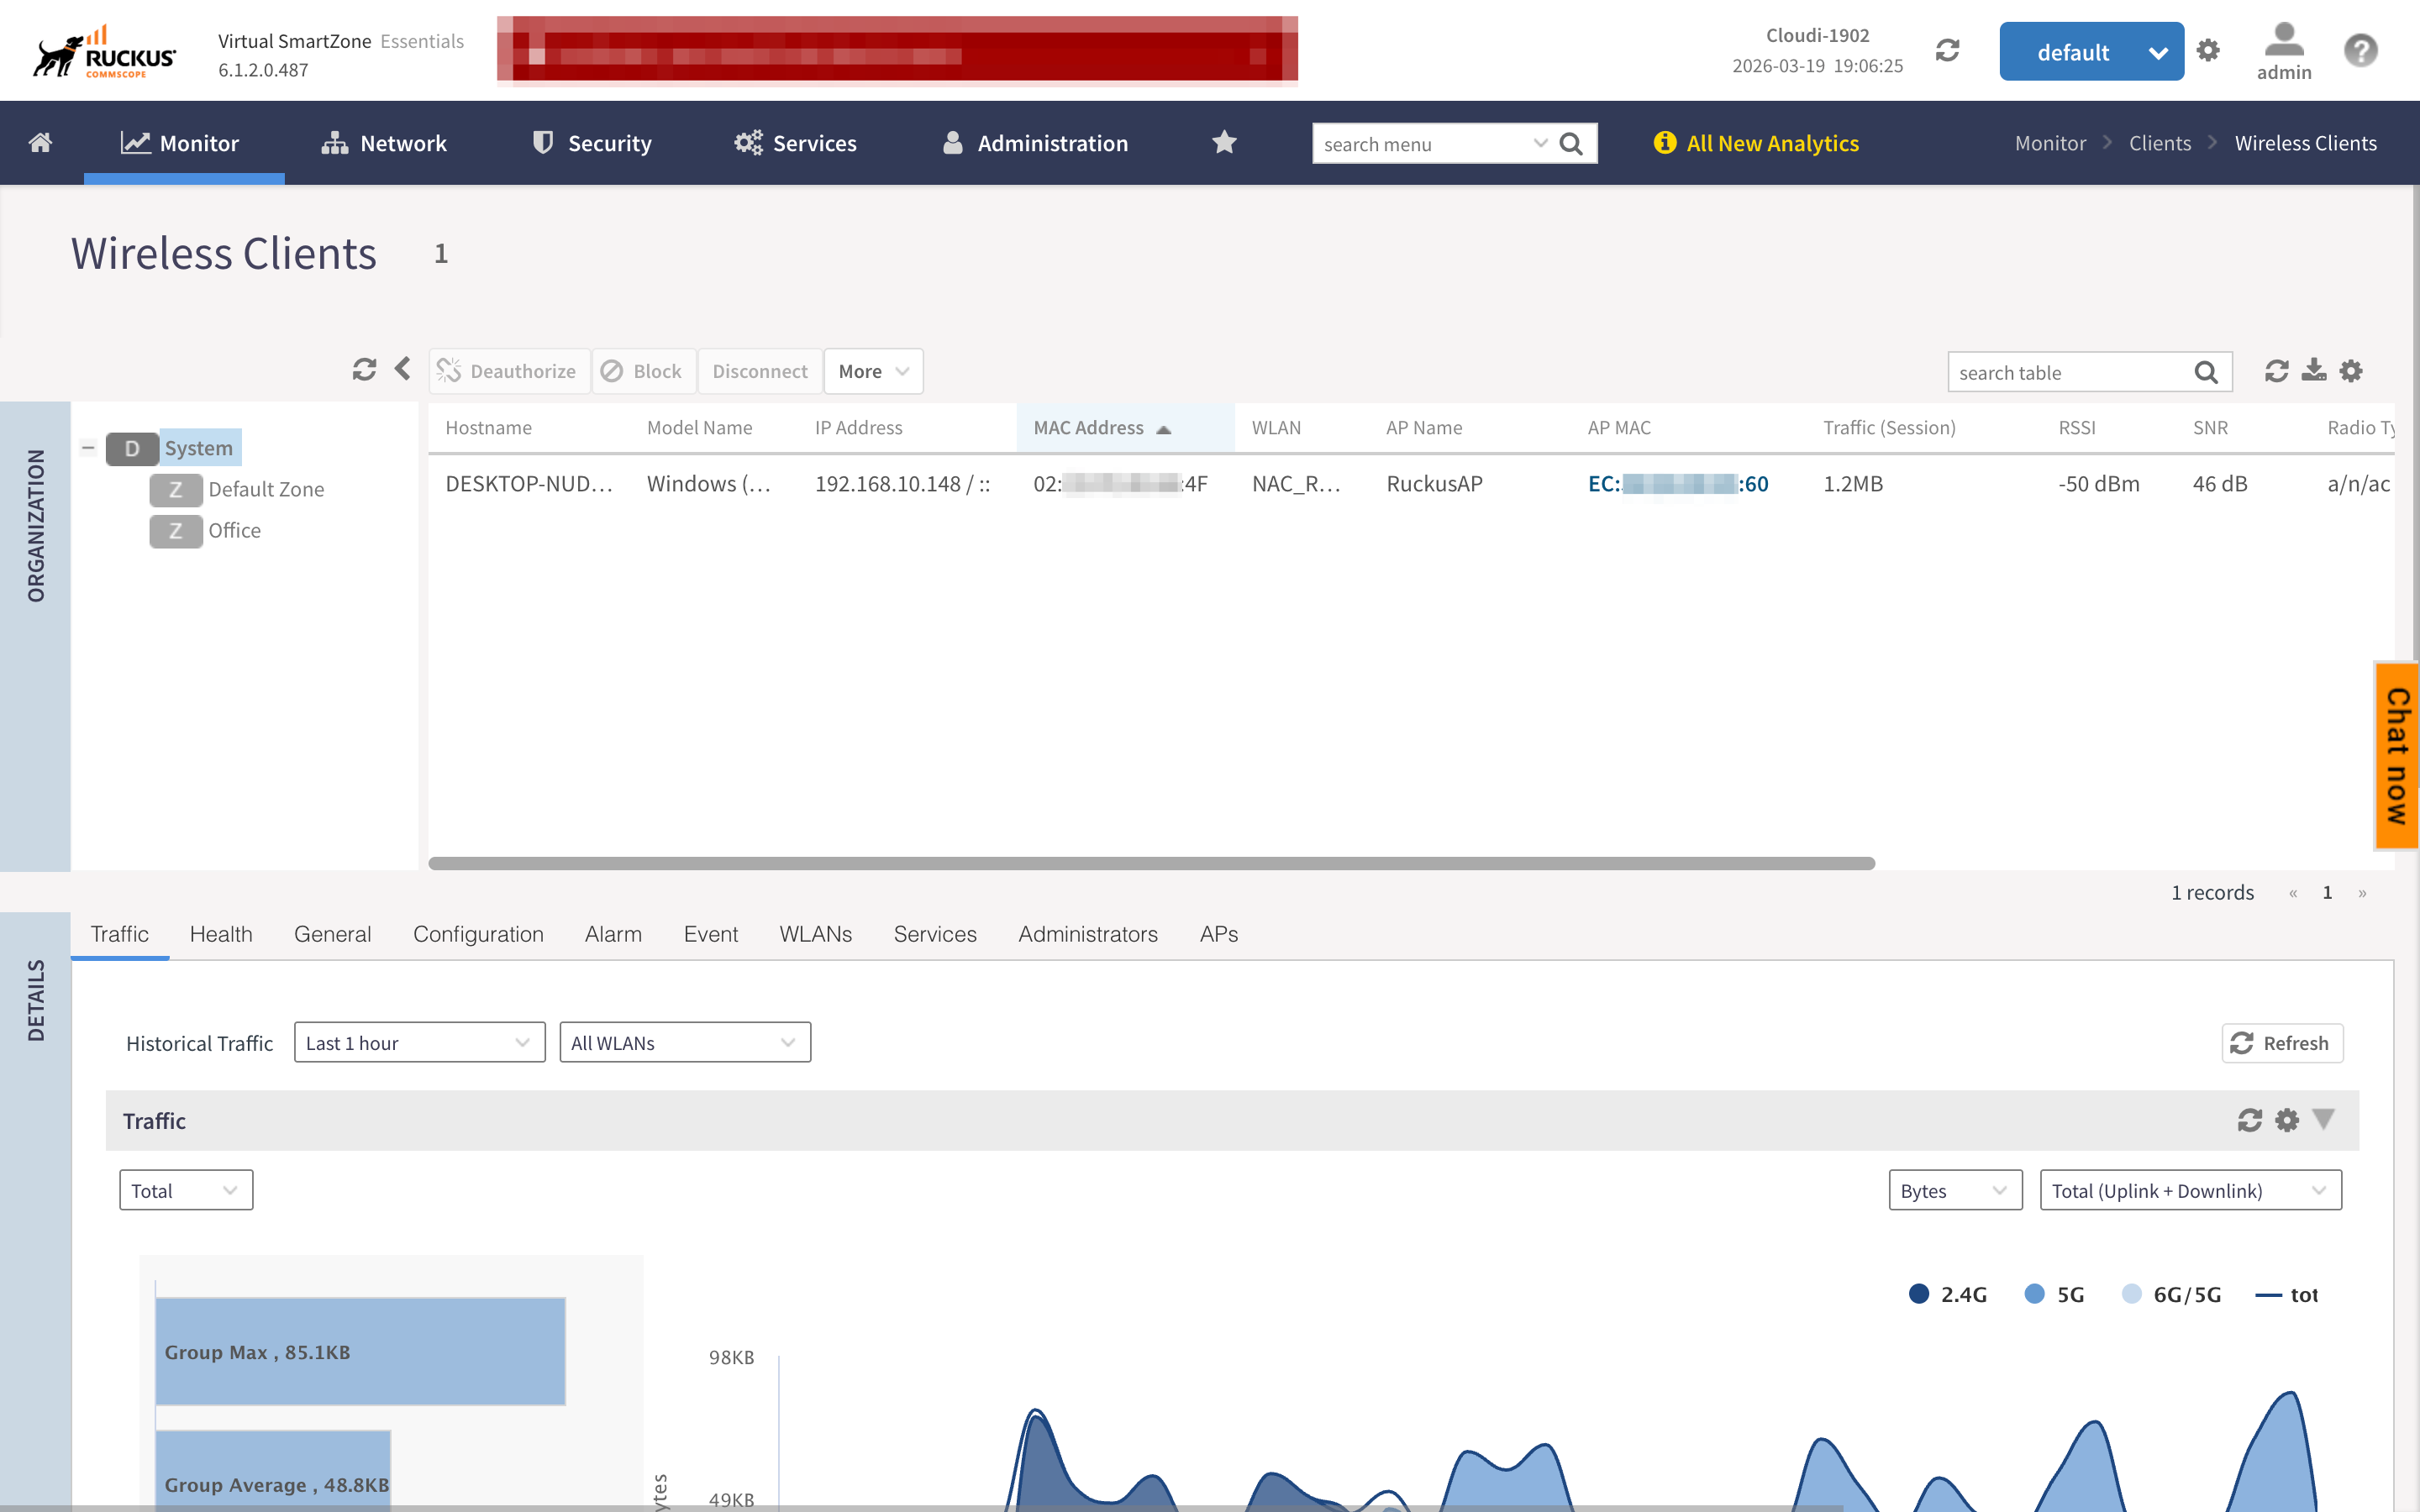Viewport: 2420px width, 1512px height.
Task: Expand the More actions dropdown
Action: 873,371
